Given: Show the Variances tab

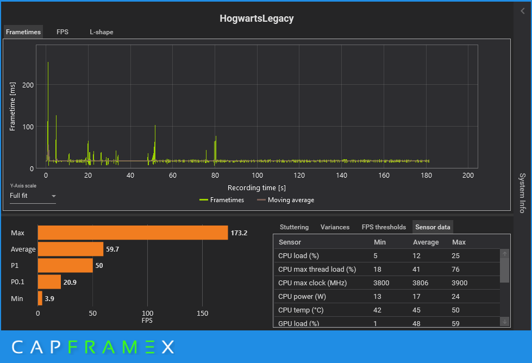Looking at the screenshot, I should pos(335,227).
